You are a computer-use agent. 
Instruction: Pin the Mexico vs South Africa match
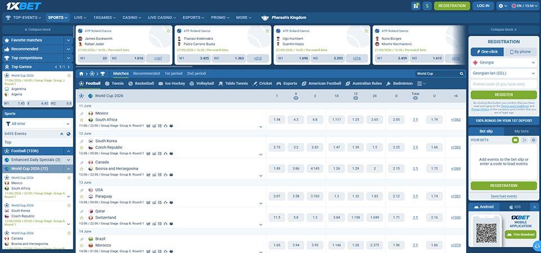[82, 114]
